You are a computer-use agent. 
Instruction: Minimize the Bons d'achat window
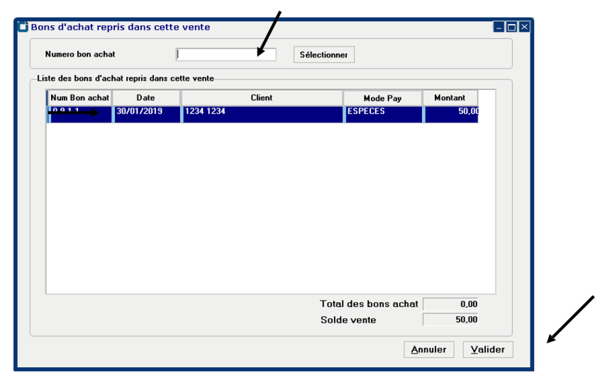499,27
